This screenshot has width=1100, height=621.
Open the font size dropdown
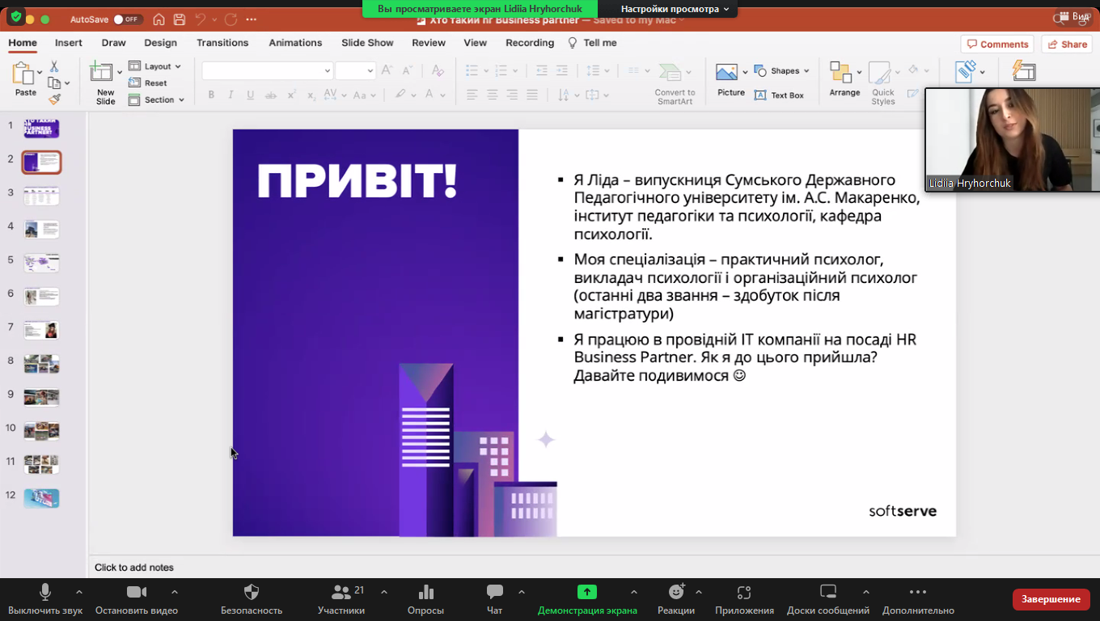pos(370,70)
